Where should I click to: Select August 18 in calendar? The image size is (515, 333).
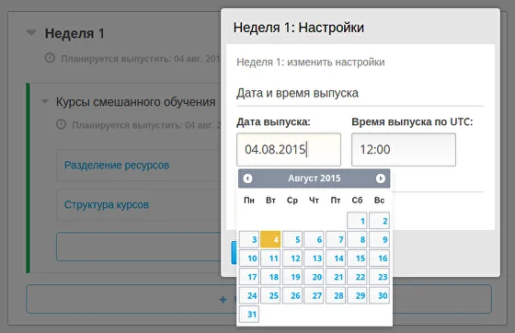[270, 277]
